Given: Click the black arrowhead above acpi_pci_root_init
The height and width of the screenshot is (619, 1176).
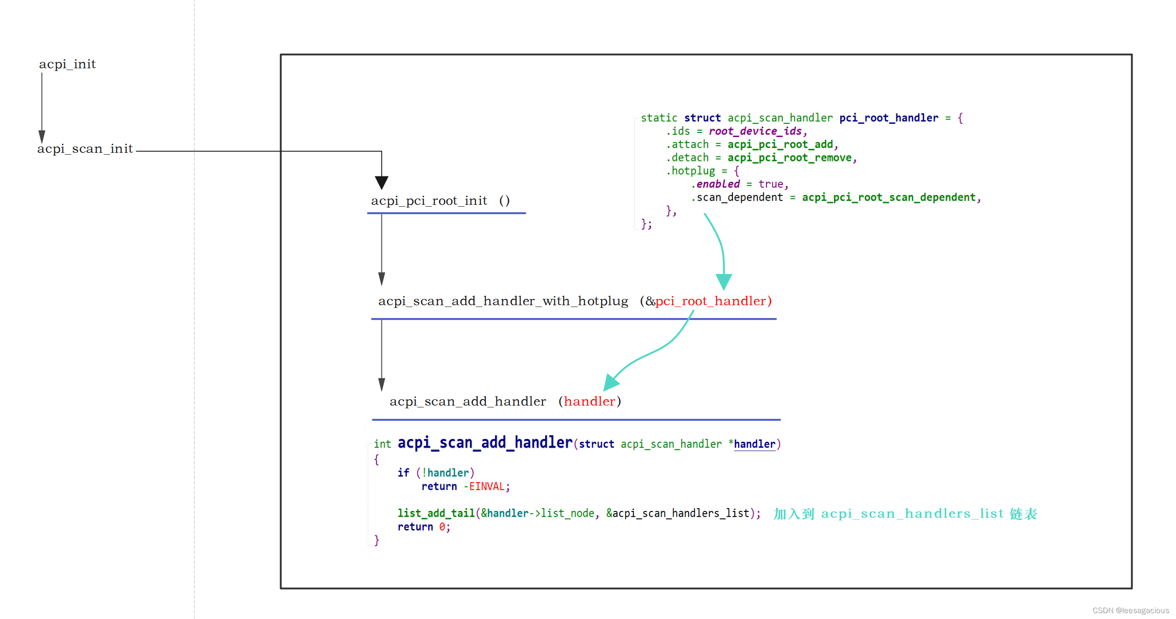Looking at the screenshot, I should pyautogui.click(x=381, y=183).
